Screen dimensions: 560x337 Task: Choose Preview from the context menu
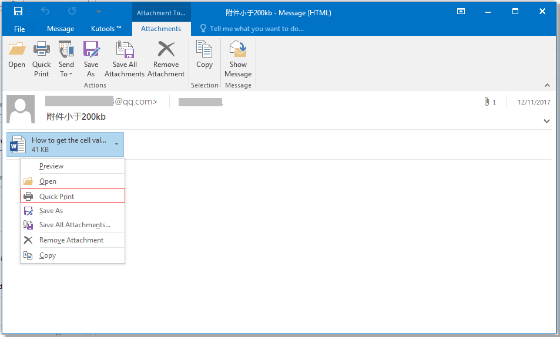point(72,166)
